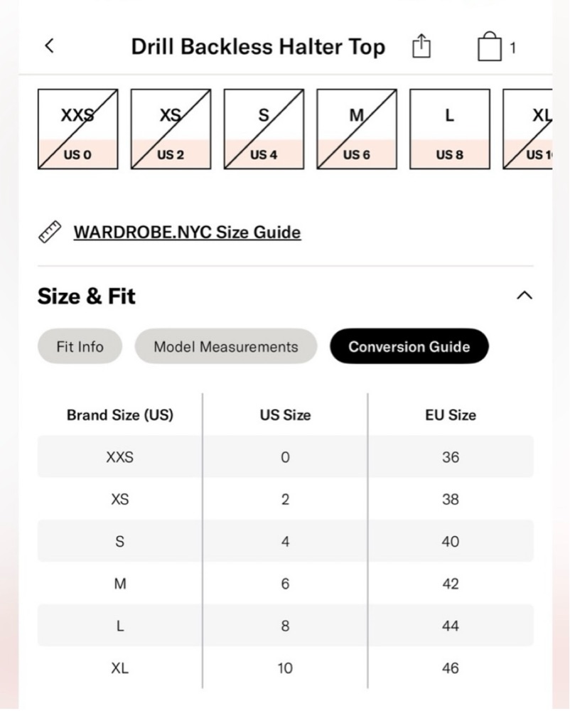Pick the XS US 2 size box

(x=171, y=129)
